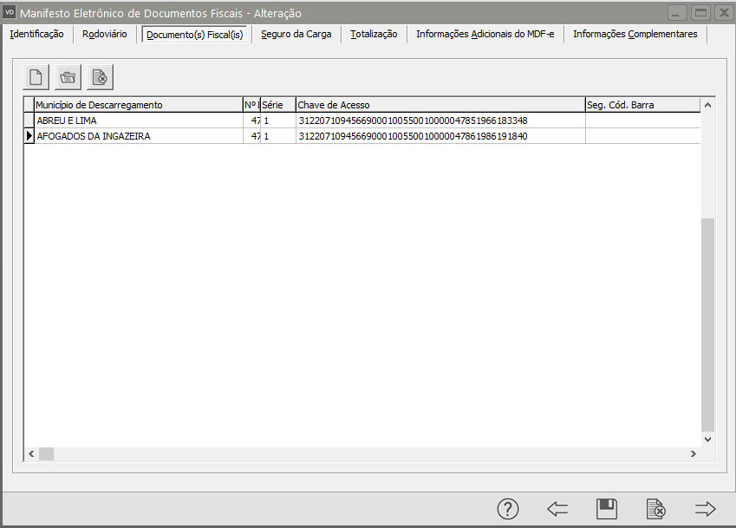Click the row selector of ABREU E LIMA
736x528 pixels.
click(29, 121)
